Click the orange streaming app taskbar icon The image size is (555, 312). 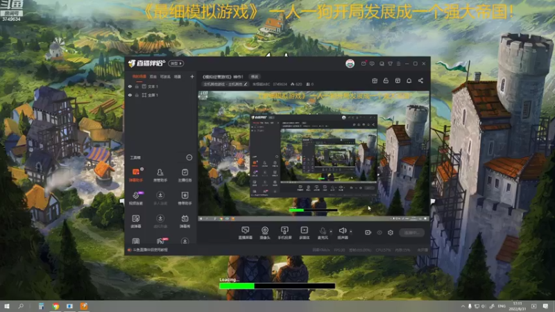coord(83,306)
